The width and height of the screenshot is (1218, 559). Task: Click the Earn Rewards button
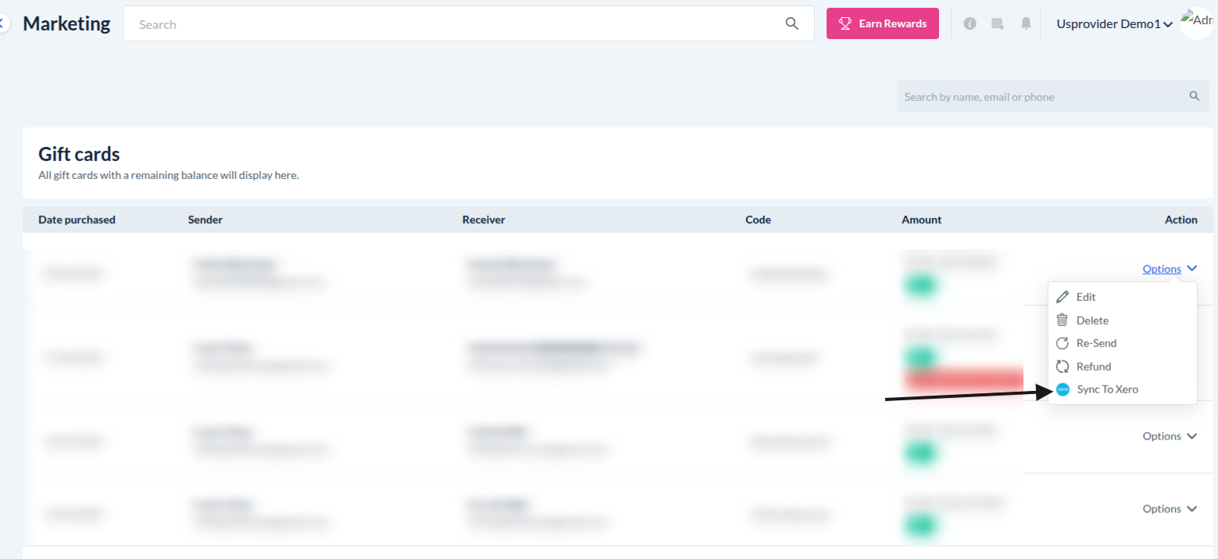click(883, 23)
